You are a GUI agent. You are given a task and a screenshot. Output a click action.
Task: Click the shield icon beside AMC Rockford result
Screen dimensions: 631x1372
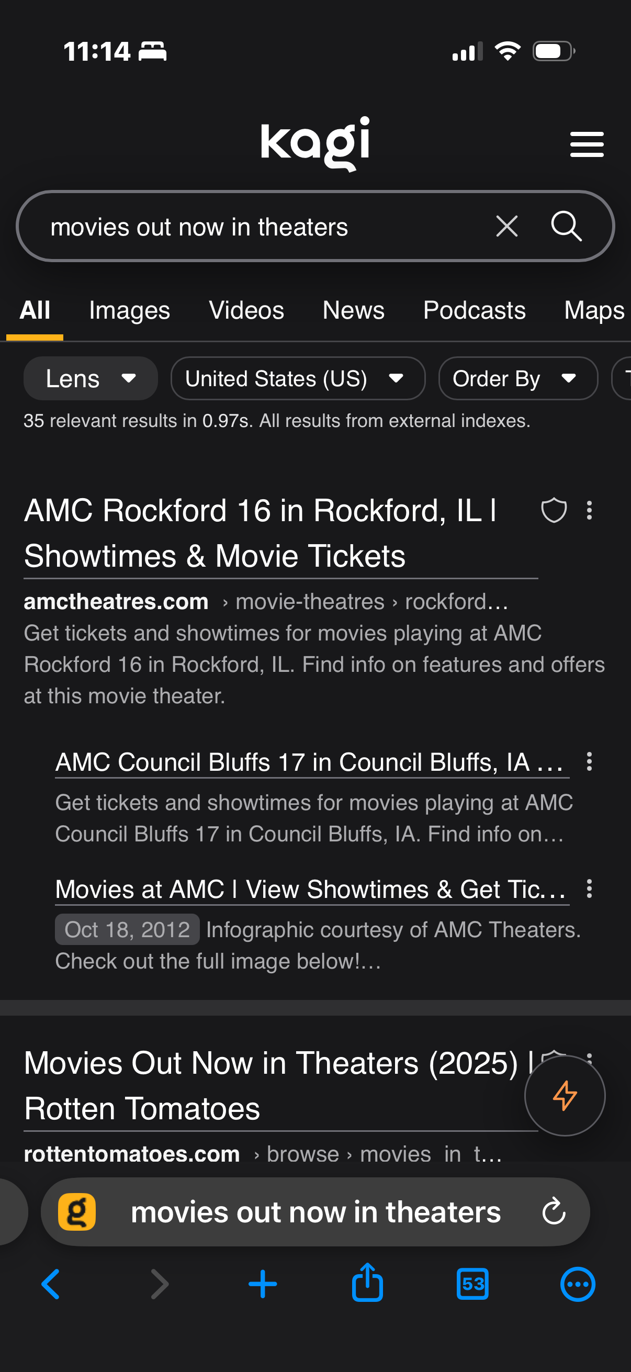[x=553, y=510]
